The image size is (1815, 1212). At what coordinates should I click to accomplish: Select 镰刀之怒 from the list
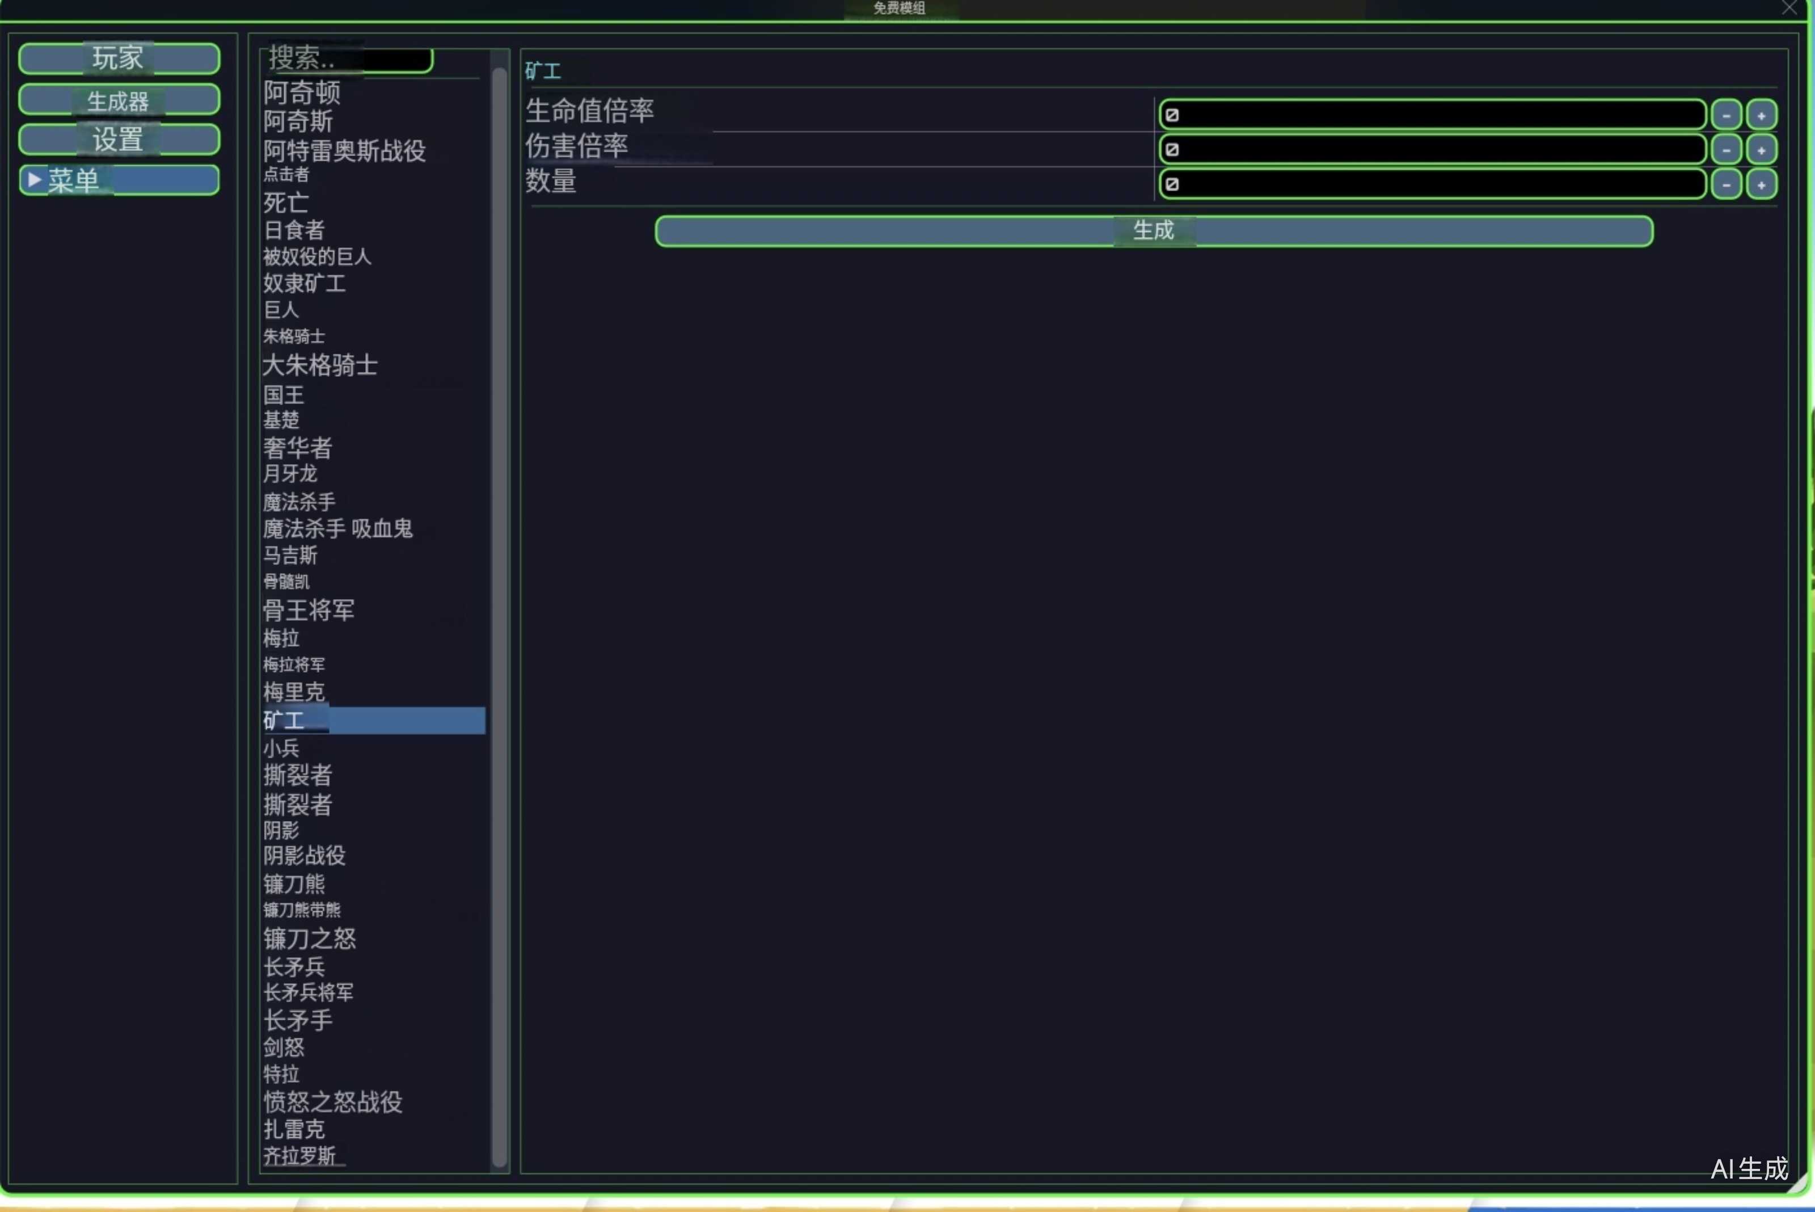point(309,939)
